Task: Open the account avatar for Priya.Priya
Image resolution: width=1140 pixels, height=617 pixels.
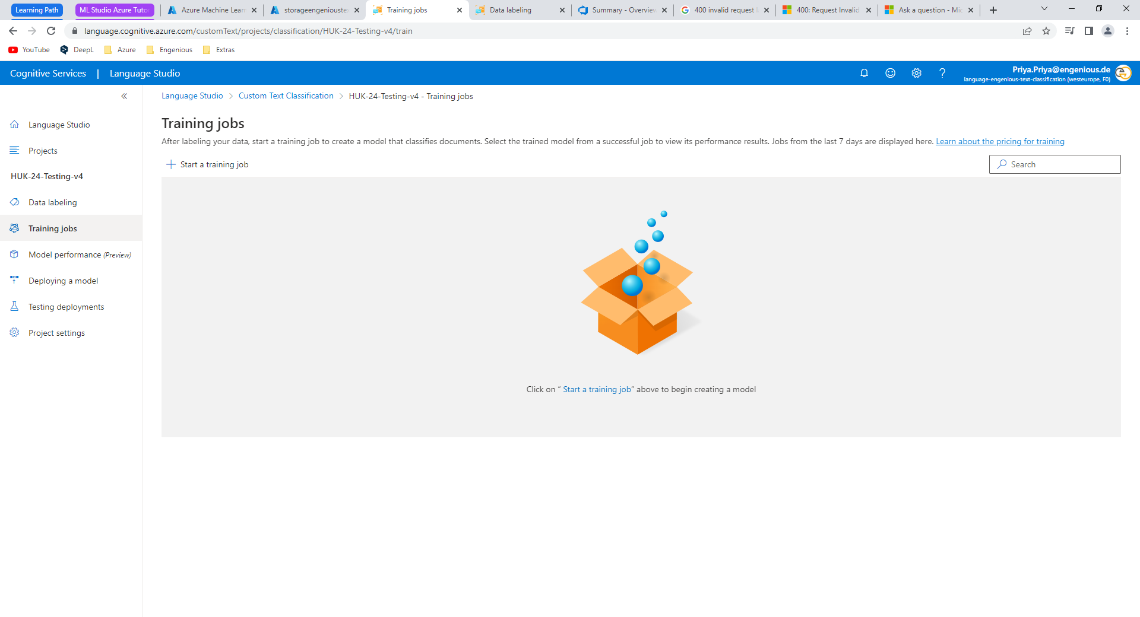Action: pos(1123,73)
